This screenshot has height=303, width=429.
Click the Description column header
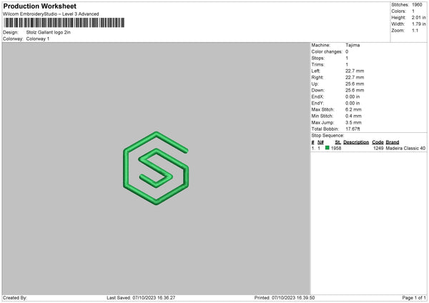pos(356,142)
